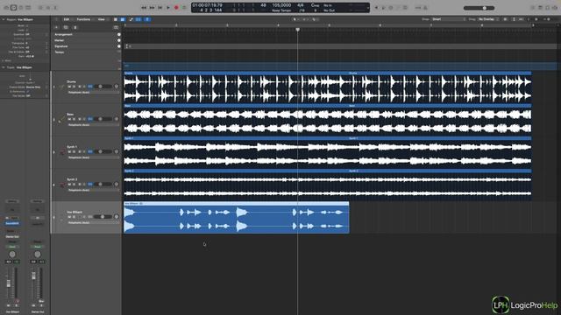The image size is (561, 315).
Task: Click the left channel strip Setting button
Action: (x=12, y=201)
